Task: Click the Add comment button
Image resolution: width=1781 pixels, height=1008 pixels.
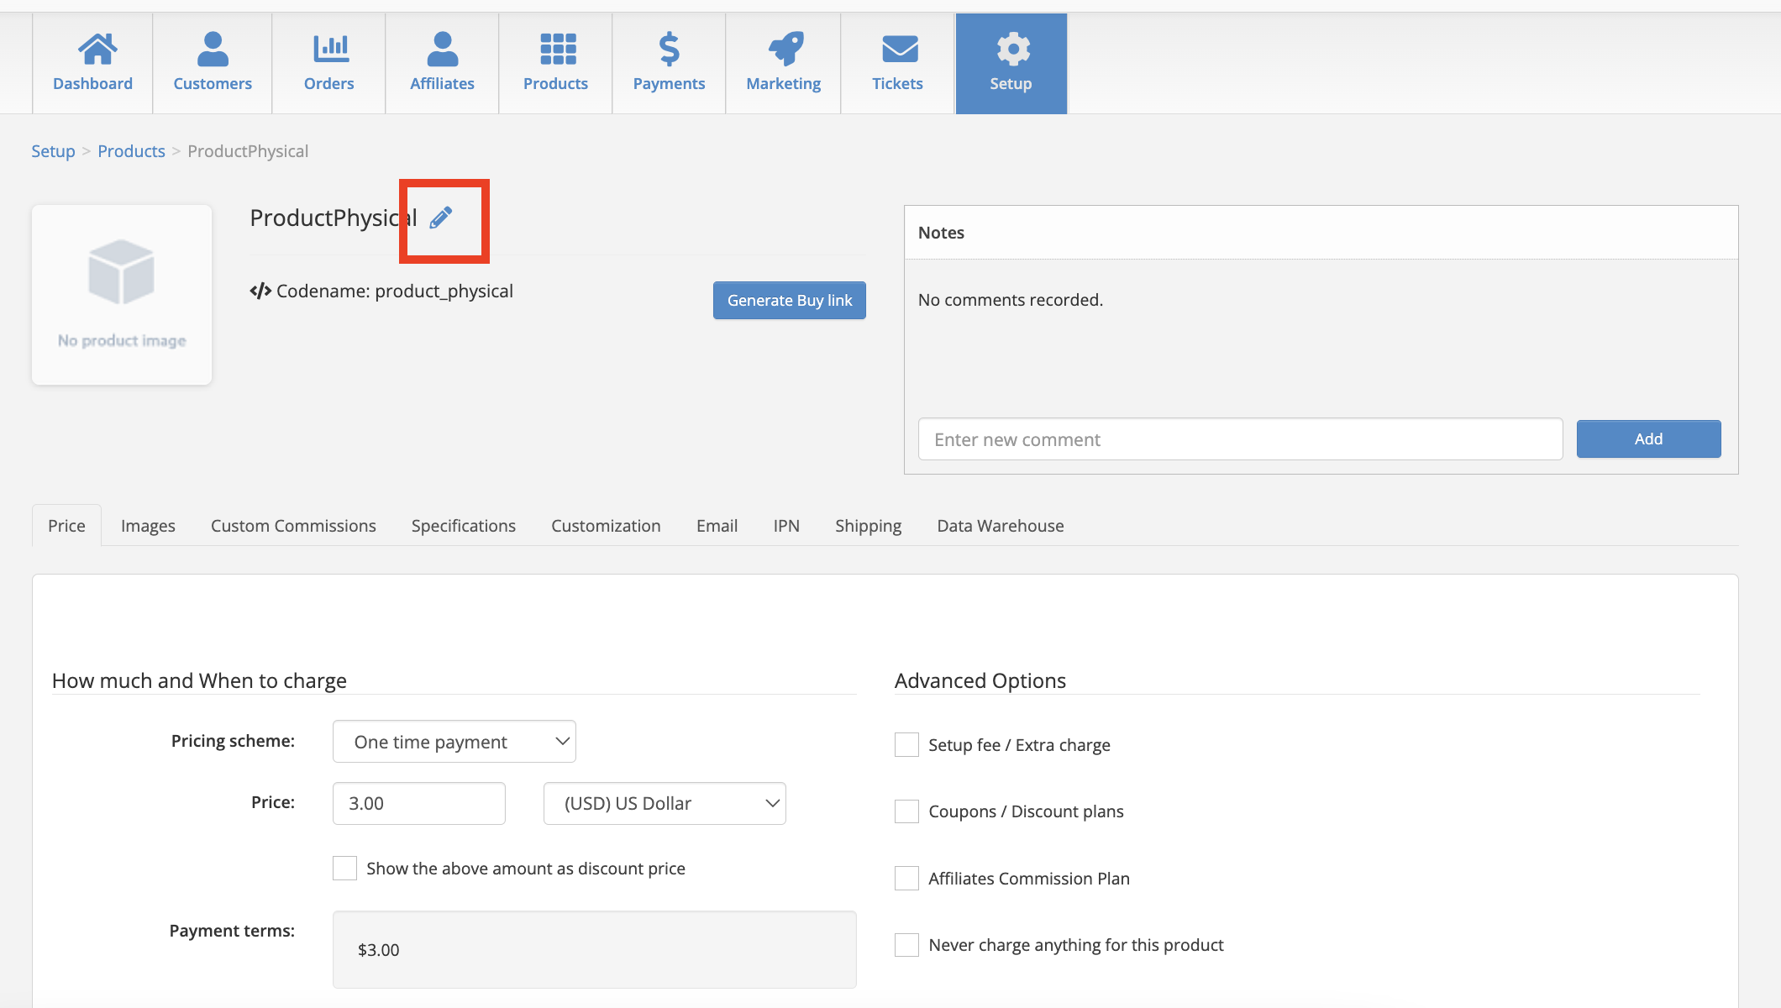Action: [1648, 438]
